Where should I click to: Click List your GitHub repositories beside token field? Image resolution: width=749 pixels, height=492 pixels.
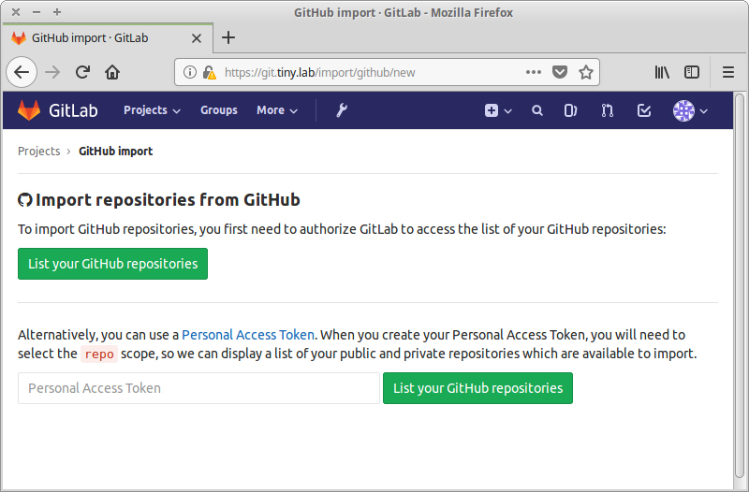(477, 388)
